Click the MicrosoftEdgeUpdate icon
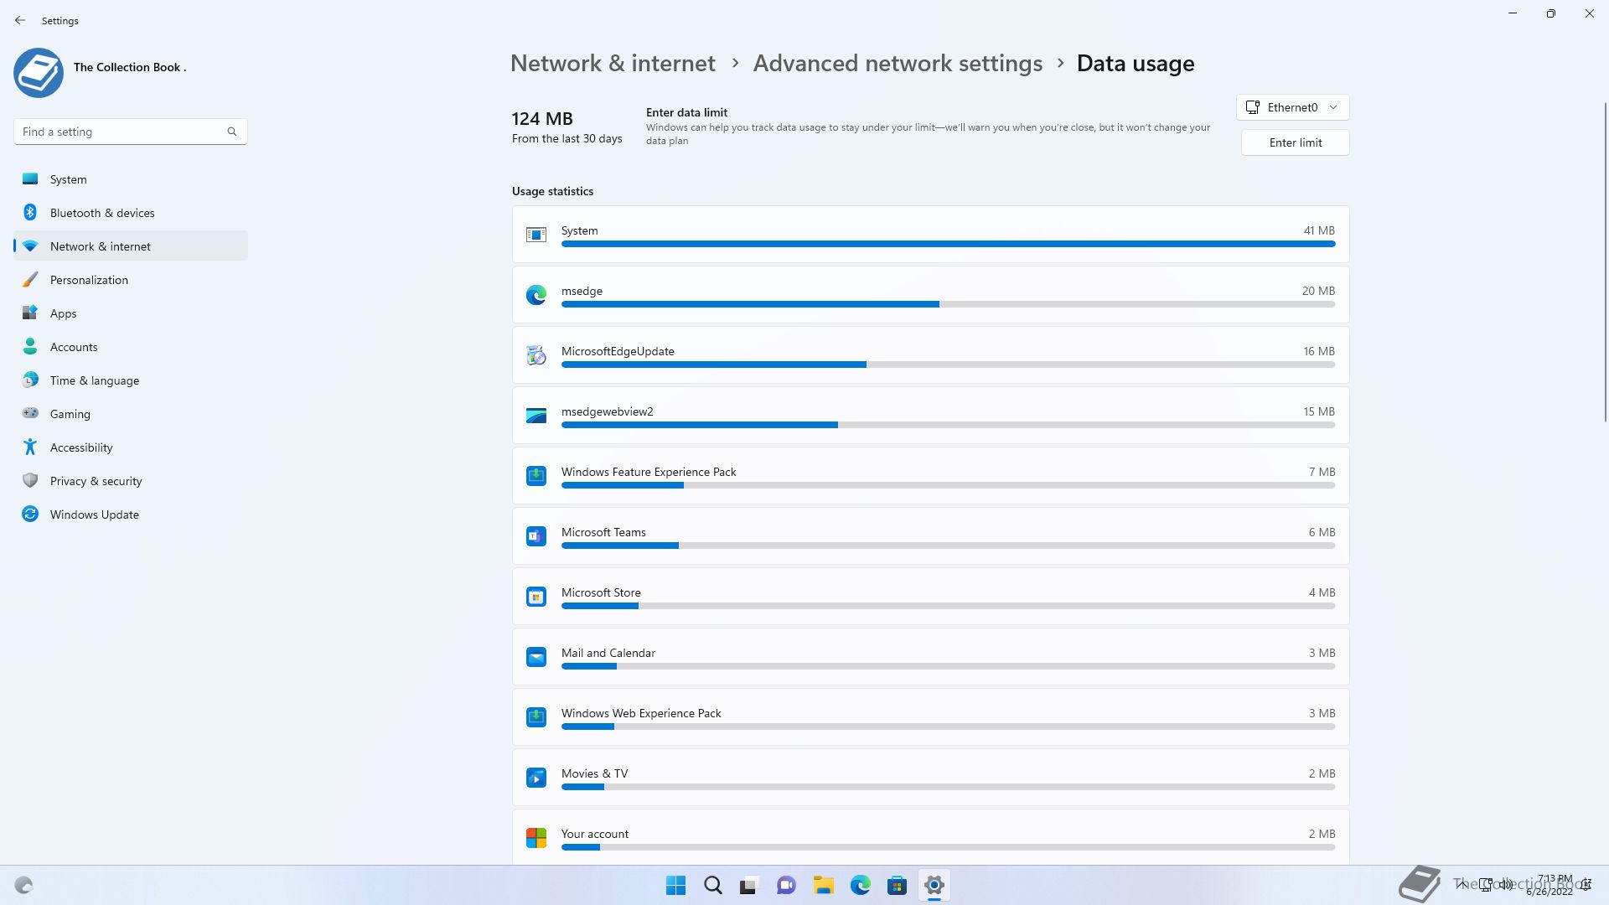Viewport: 1609px width, 905px height. point(536,355)
